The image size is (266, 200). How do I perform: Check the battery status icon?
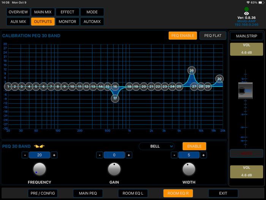pos(261,3)
